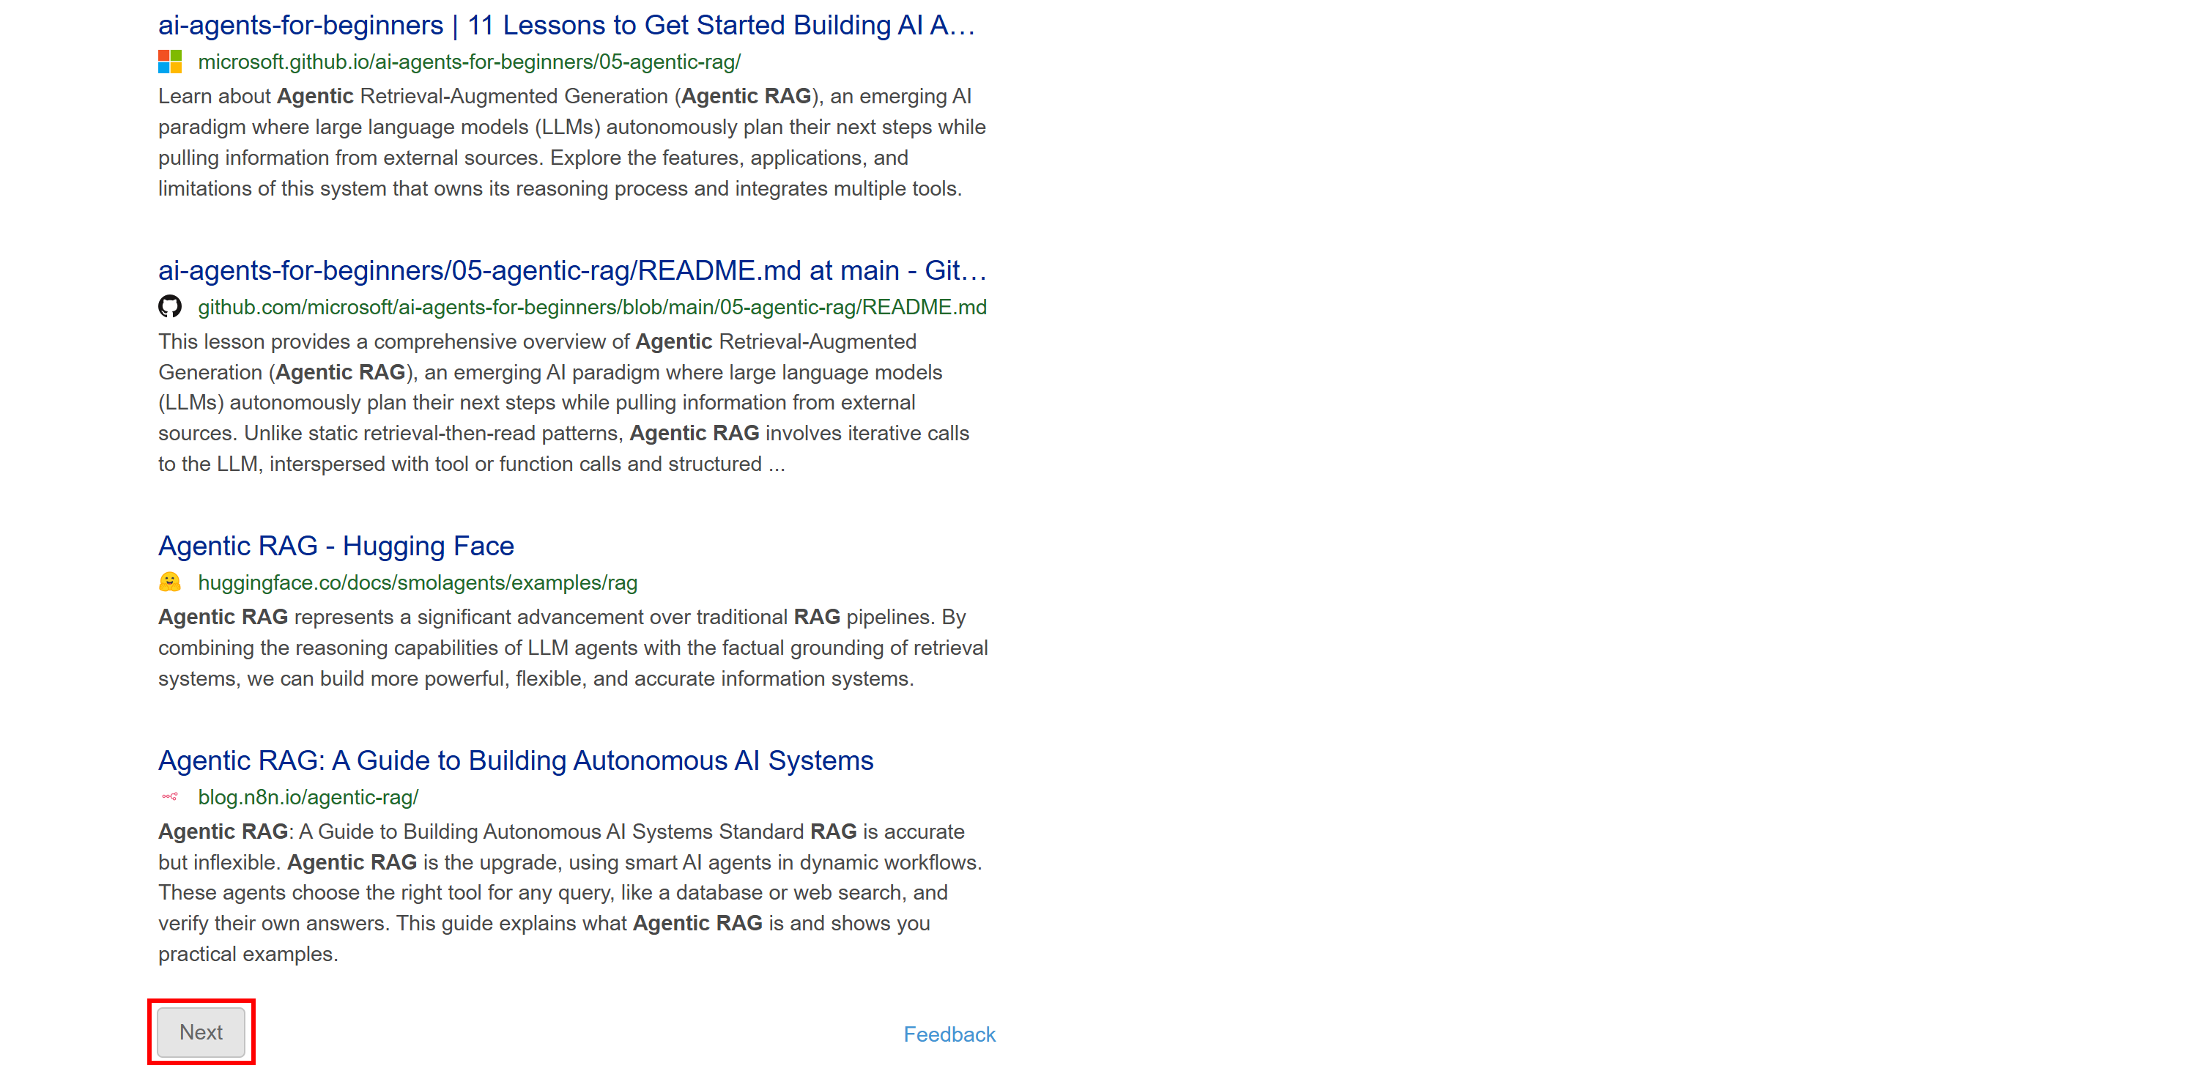Click the huggingface.co/docs/smolagents URL link
The height and width of the screenshot is (1082, 2211).
click(417, 582)
